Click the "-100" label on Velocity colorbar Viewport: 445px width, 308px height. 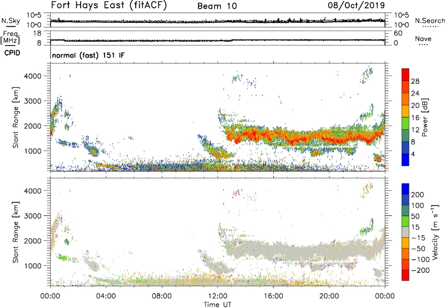(x=421, y=259)
